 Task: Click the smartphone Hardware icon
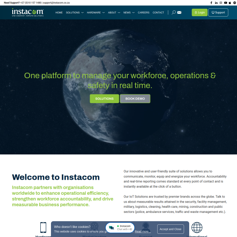click(43, 228)
